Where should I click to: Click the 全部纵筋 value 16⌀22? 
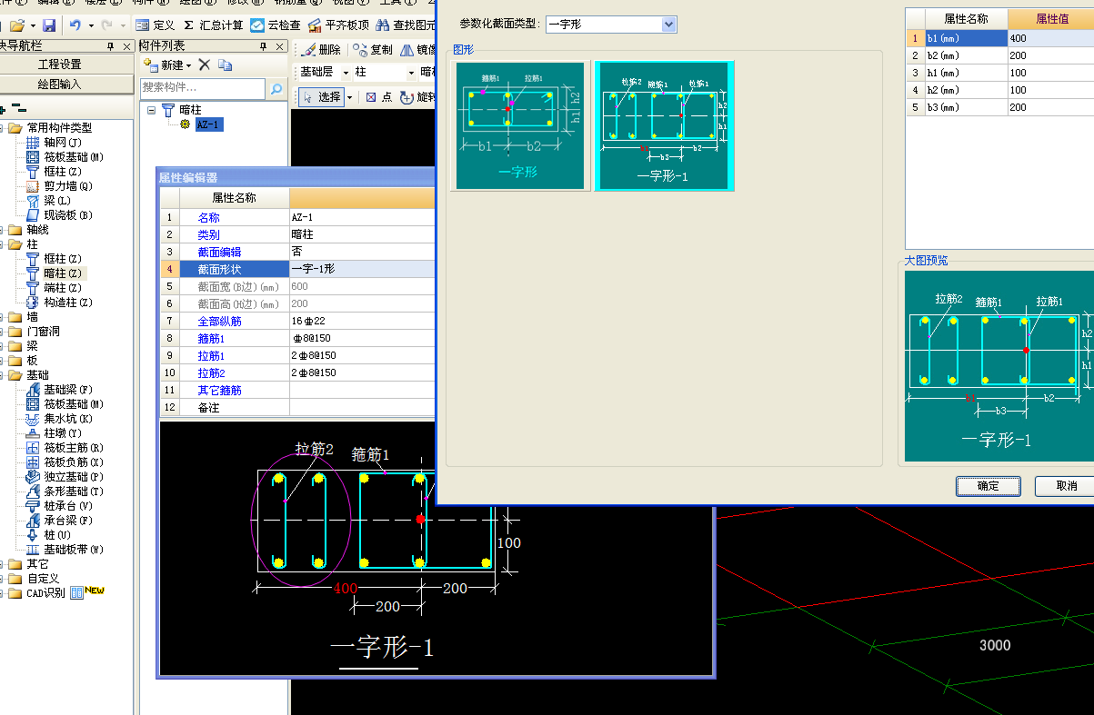coord(362,321)
